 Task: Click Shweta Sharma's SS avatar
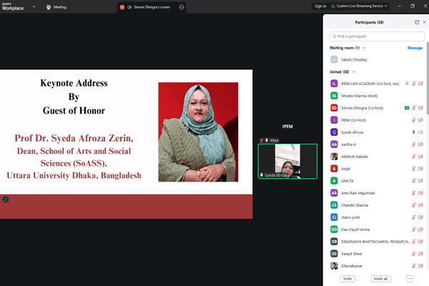tap(334, 96)
